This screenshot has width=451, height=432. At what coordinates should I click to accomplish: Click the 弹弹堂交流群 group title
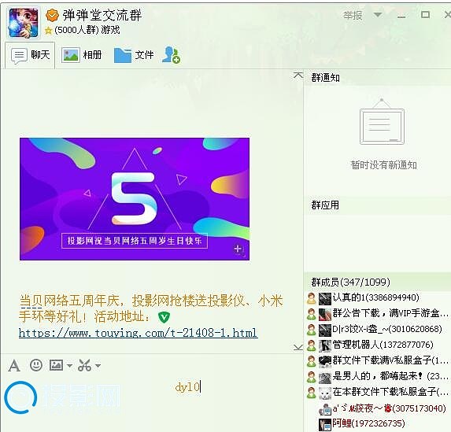[x=102, y=15]
